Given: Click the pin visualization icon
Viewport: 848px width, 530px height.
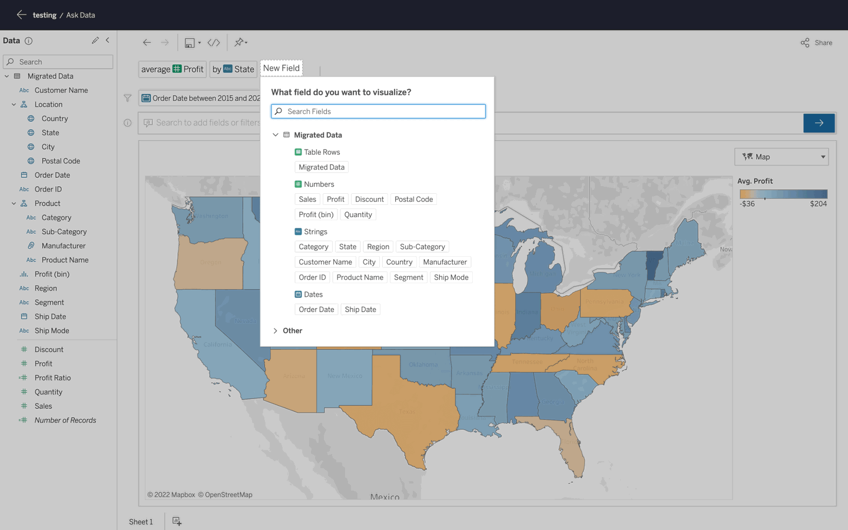Looking at the screenshot, I should pos(238,42).
